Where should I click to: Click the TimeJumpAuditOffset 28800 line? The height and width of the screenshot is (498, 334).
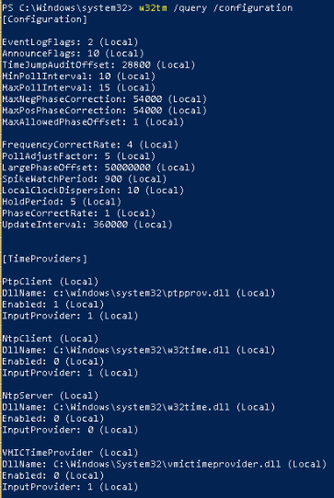[98, 65]
